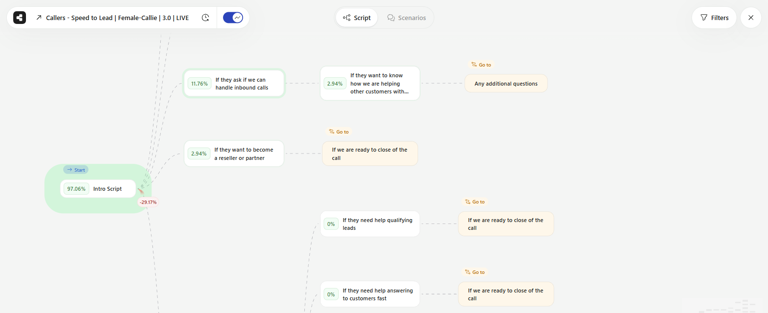Open the agent via the arrow icon beside Callers title
The height and width of the screenshot is (313, 768).
39,18
